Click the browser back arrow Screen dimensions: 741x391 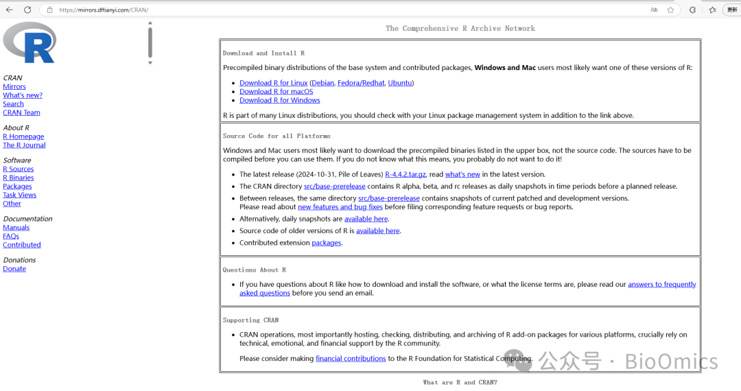click(x=10, y=10)
